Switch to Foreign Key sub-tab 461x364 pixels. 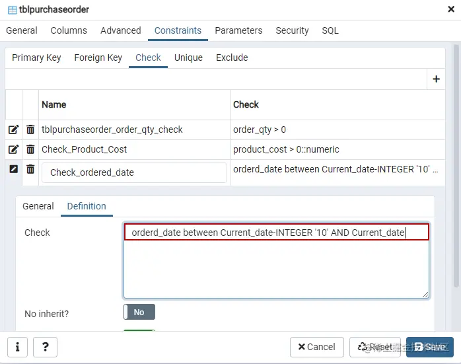pyautogui.click(x=98, y=57)
